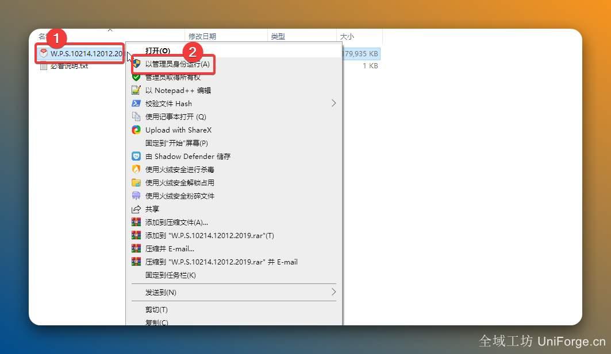Select 固定到任务栏(K) entry
Image resolution: width=611 pixels, height=354 pixels.
[x=170, y=275]
